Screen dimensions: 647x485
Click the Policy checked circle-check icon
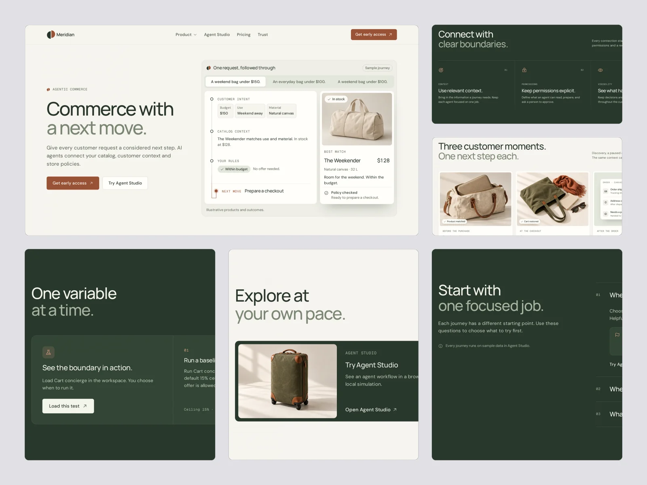click(326, 193)
